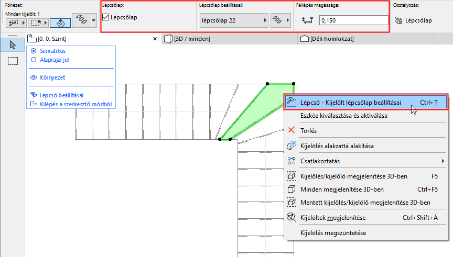Click the 3D window tab icon

click(168, 39)
